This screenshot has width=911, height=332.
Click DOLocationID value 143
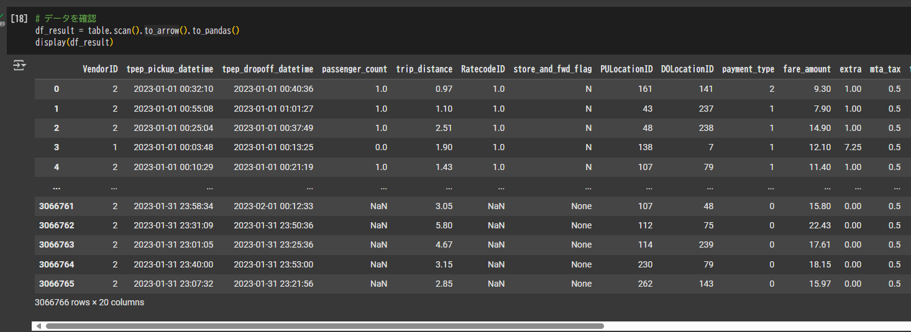[x=706, y=284]
